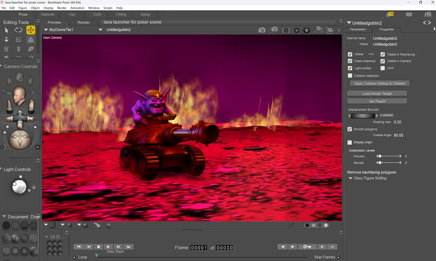Screen dimensions: 436x261
Task: Adjust the Preview subdivision level slider
Action: (x=389, y=156)
